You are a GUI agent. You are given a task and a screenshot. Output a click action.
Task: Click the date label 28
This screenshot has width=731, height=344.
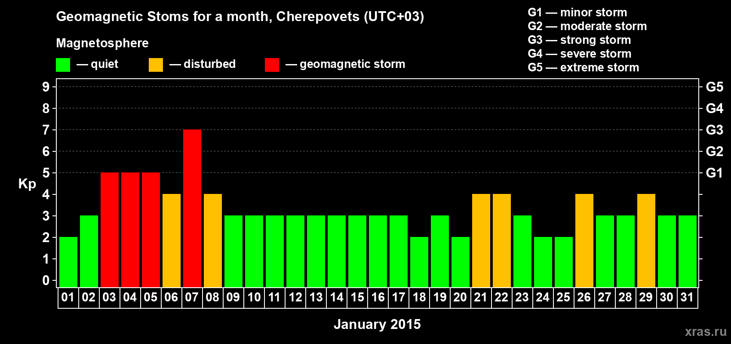(x=625, y=298)
